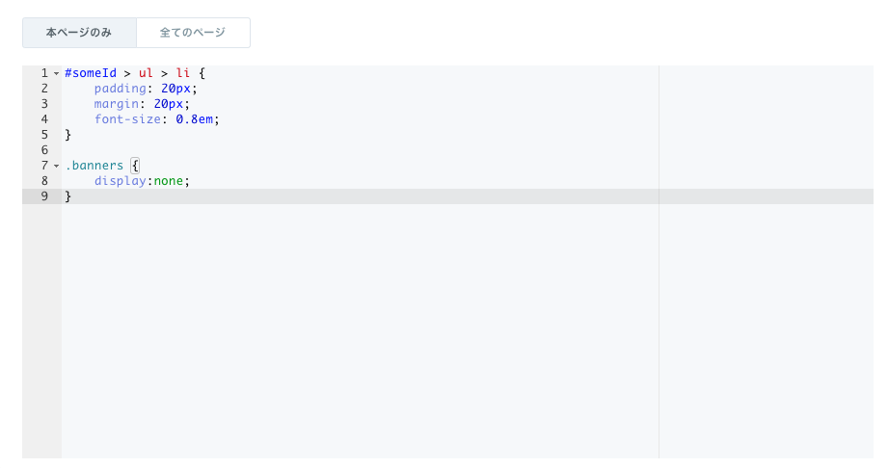Place cursor on the 0.8em value

coord(198,119)
